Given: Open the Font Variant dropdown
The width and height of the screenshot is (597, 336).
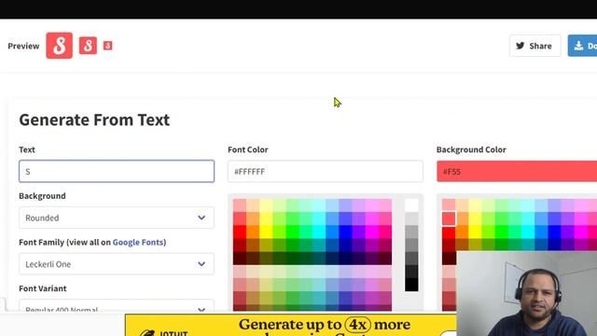Looking at the screenshot, I should click(x=117, y=305).
